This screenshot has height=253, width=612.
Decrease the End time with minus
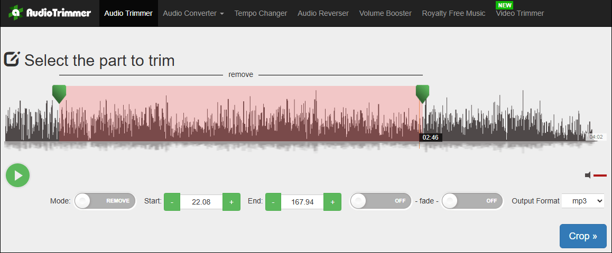point(273,202)
